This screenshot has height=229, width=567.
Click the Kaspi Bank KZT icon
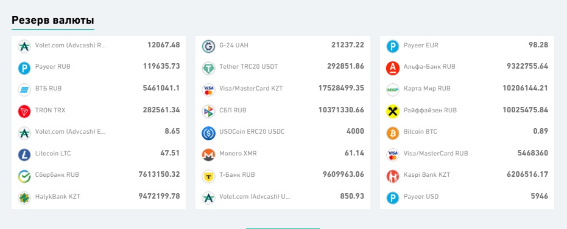click(x=393, y=176)
